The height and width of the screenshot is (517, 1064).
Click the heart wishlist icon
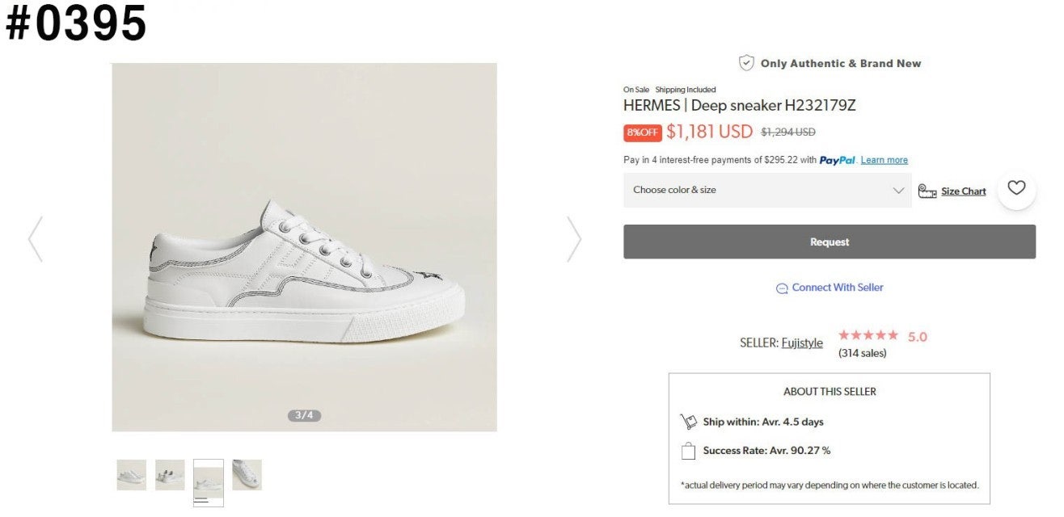(1016, 189)
